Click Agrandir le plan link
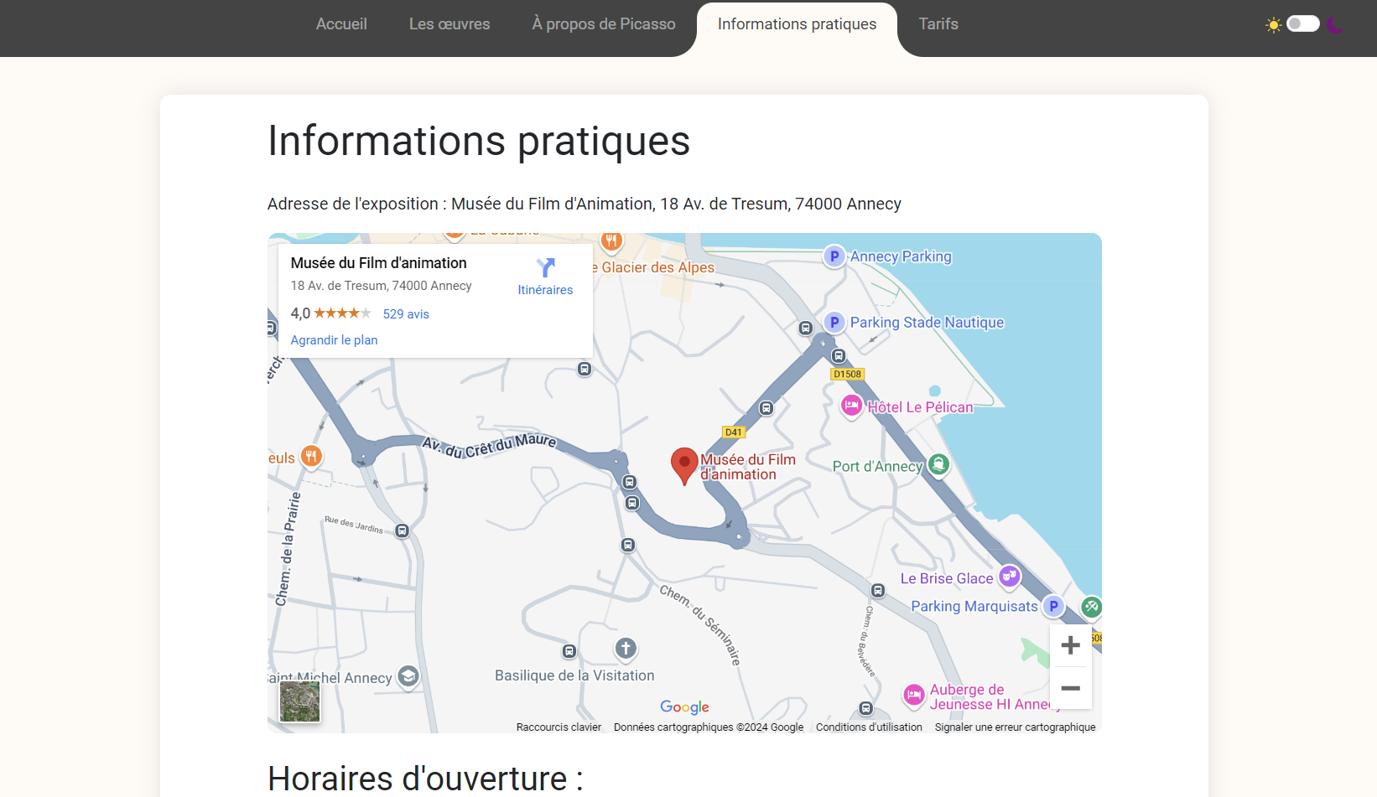This screenshot has width=1377, height=797. pos(334,340)
